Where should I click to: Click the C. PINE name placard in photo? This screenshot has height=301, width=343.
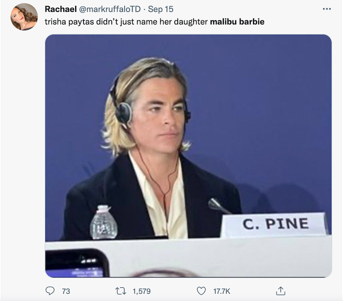point(275,224)
